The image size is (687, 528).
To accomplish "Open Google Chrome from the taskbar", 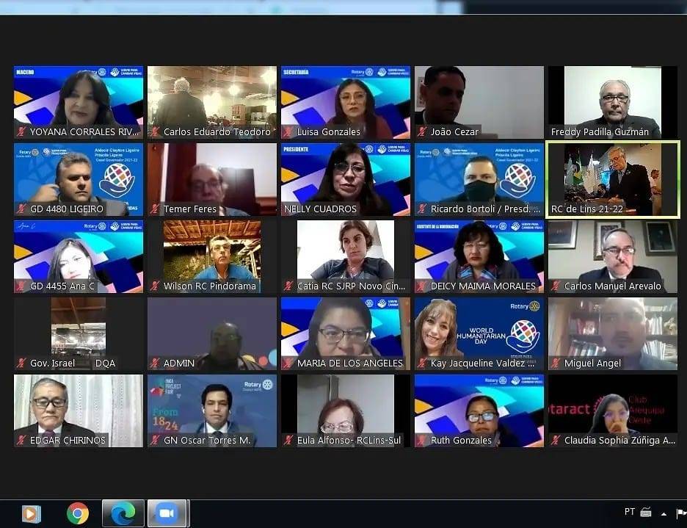I will pyautogui.click(x=78, y=513).
